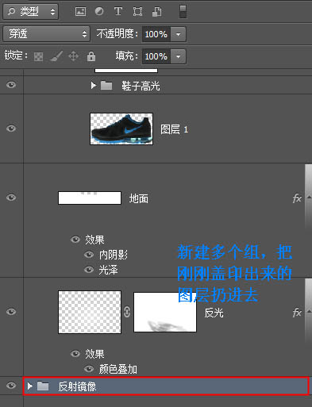The image size is (312, 407).
Task: Click the 反射镜像 folder icon
Action: [x=43, y=386]
